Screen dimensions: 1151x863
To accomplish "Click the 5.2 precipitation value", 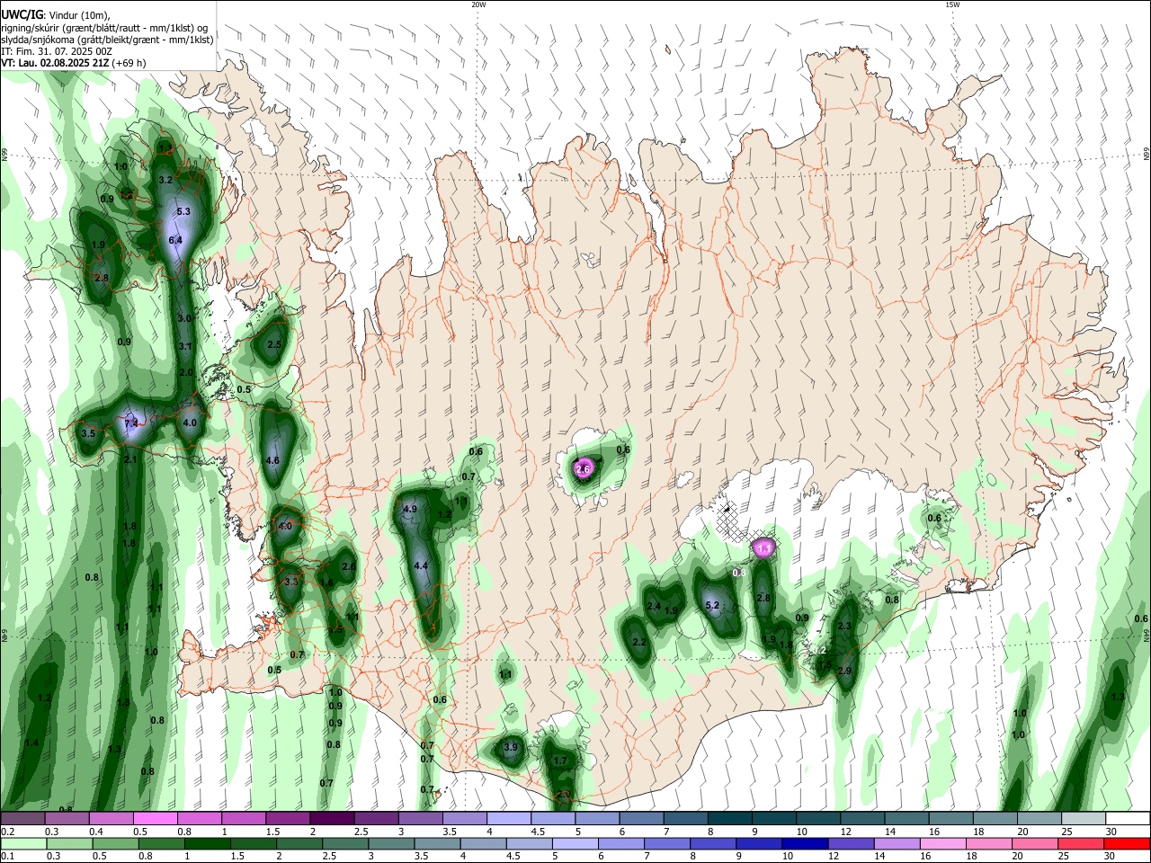I will coord(713,605).
